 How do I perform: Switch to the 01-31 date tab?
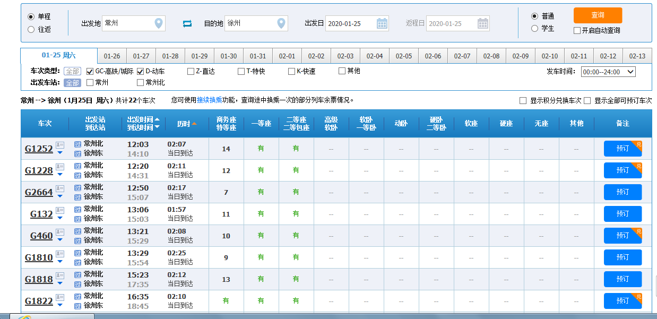click(258, 56)
